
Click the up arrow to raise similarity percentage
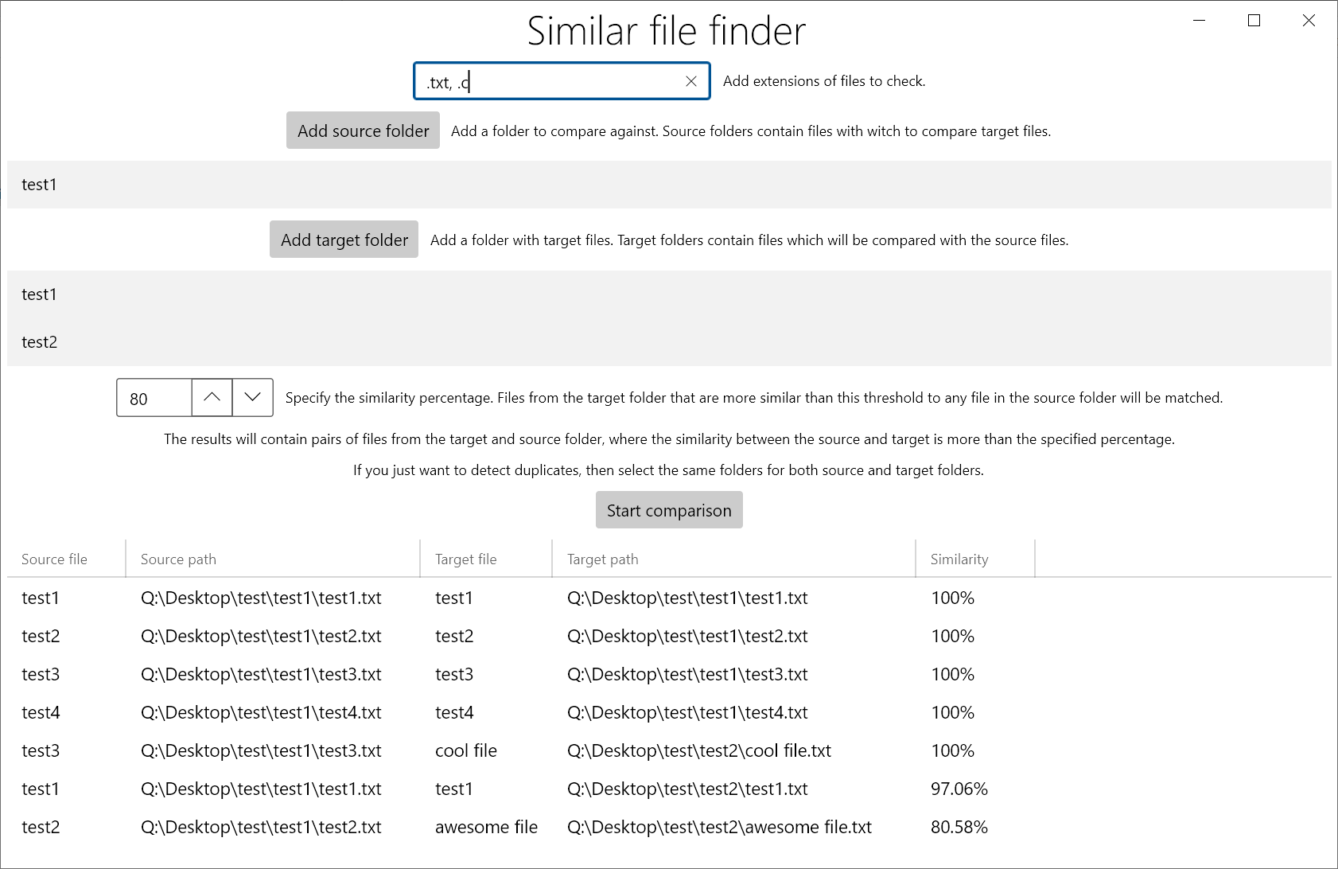211,397
